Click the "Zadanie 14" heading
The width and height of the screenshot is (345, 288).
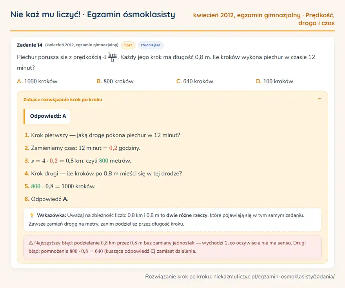point(29,45)
